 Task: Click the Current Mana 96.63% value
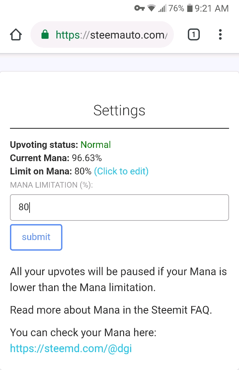point(87,158)
